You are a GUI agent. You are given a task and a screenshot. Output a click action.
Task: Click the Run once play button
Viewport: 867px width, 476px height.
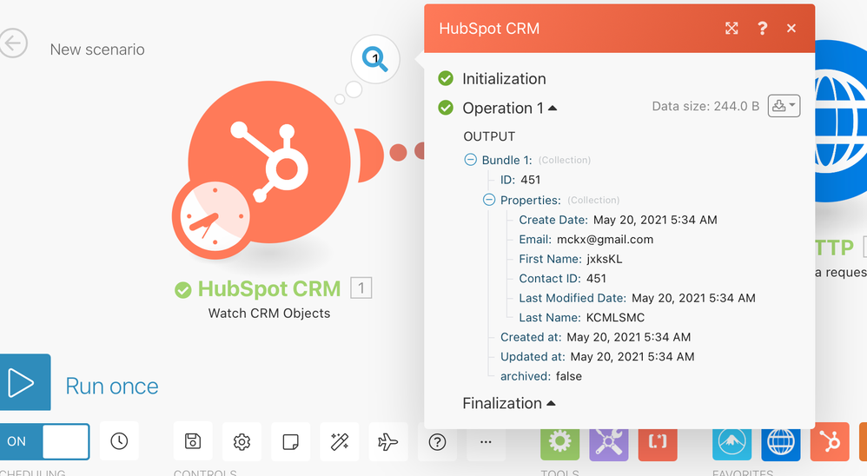tap(24, 382)
